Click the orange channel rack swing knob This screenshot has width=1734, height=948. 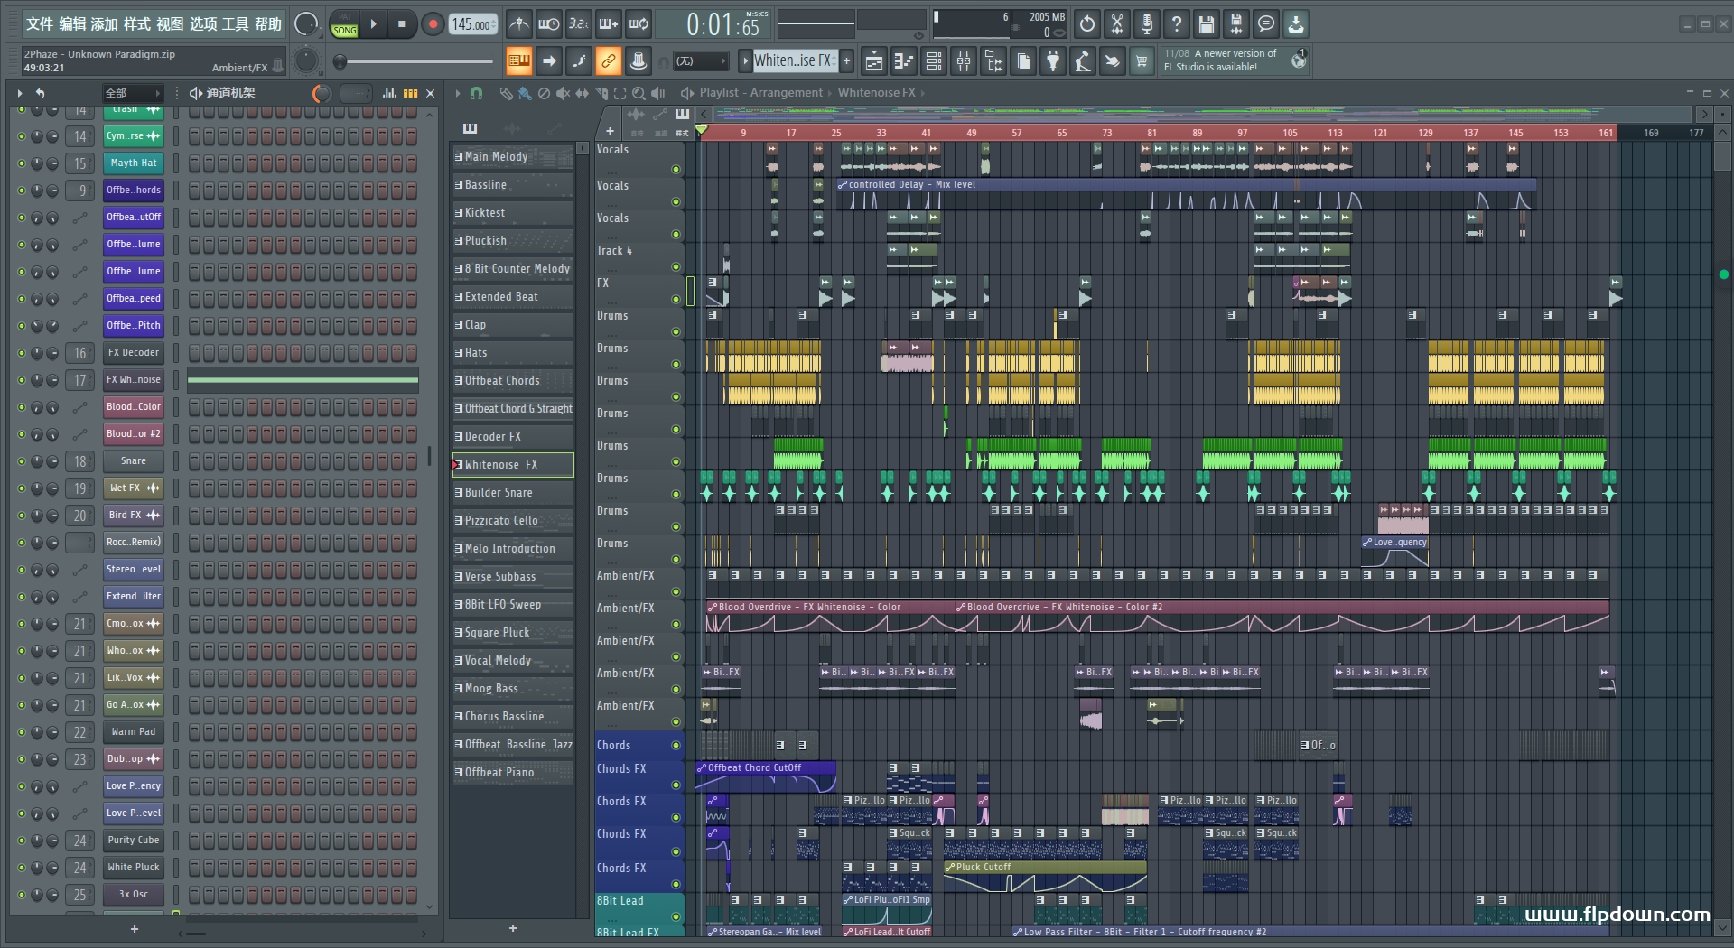322,93
